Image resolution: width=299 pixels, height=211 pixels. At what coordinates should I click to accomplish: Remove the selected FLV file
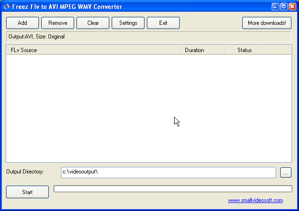[58, 23]
